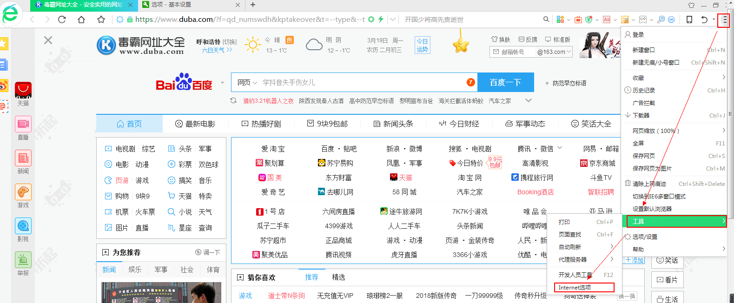
Task: Open 影视 movies icon in left sidebar
Action: pyautogui.click(x=23, y=226)
